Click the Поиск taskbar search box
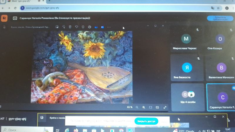The height and width of the screenshot is (132, 235). pyautogui.click(x=27, y=130)
